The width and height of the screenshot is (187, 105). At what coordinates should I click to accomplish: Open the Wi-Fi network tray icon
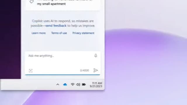[x=72, y=84]
